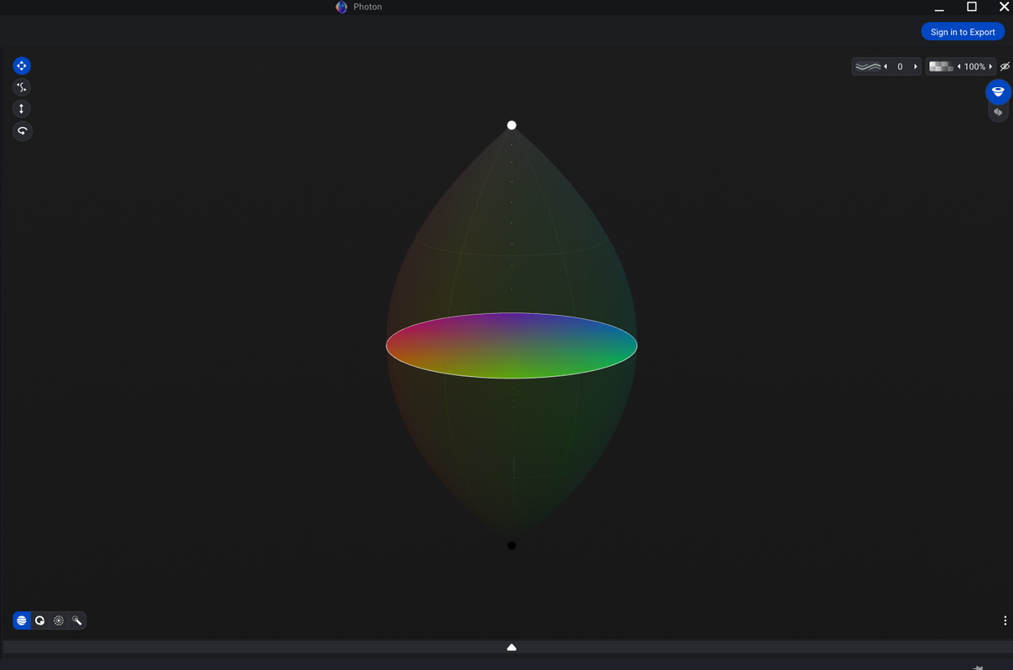
Task: Click the checkerboard opacity icon
Action: 941,66
